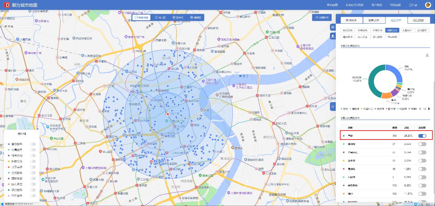Select 整体范围 range button on map toolbar

(x=141, y=17)
